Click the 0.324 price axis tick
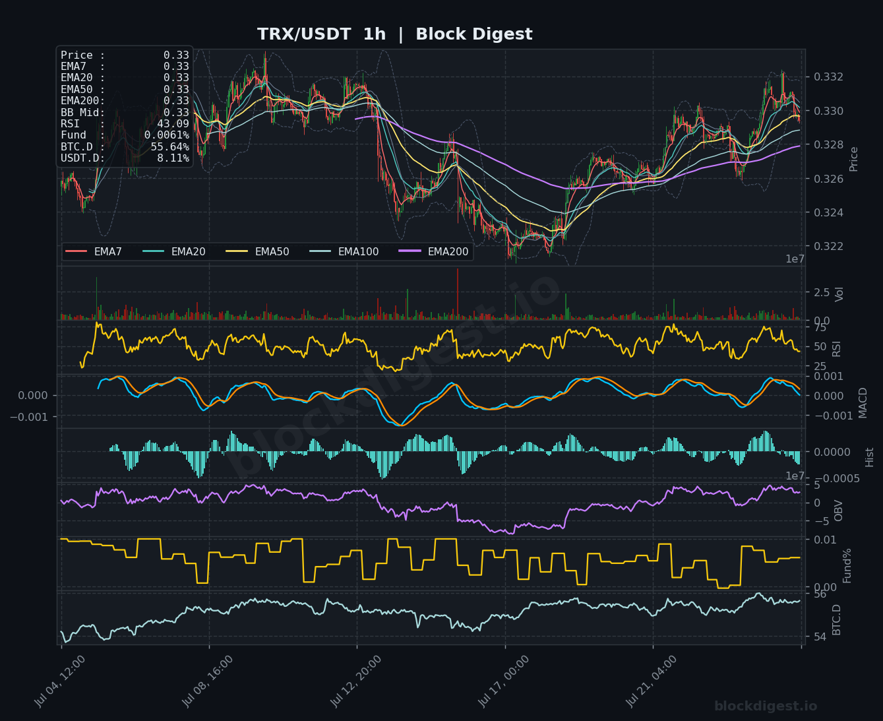The image size is (883, 721). click(x=828, y=212)
